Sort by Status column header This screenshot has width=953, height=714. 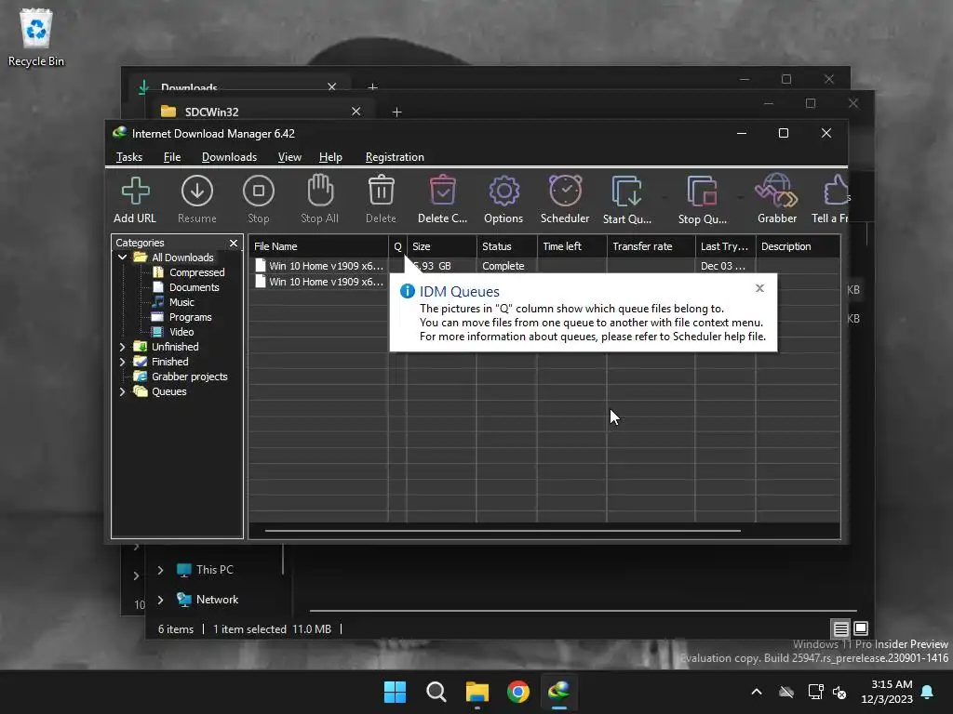[507, 246]
